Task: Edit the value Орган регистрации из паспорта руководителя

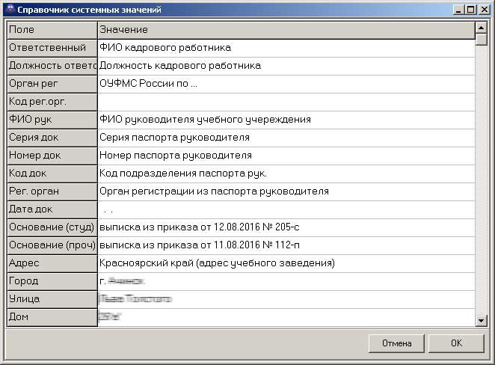Action: click(286, 192)
